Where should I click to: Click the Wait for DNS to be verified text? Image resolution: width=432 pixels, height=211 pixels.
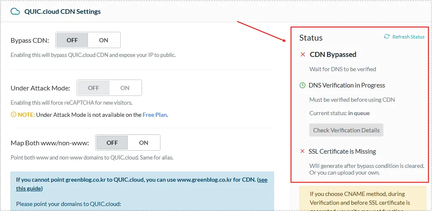point(343,69)
